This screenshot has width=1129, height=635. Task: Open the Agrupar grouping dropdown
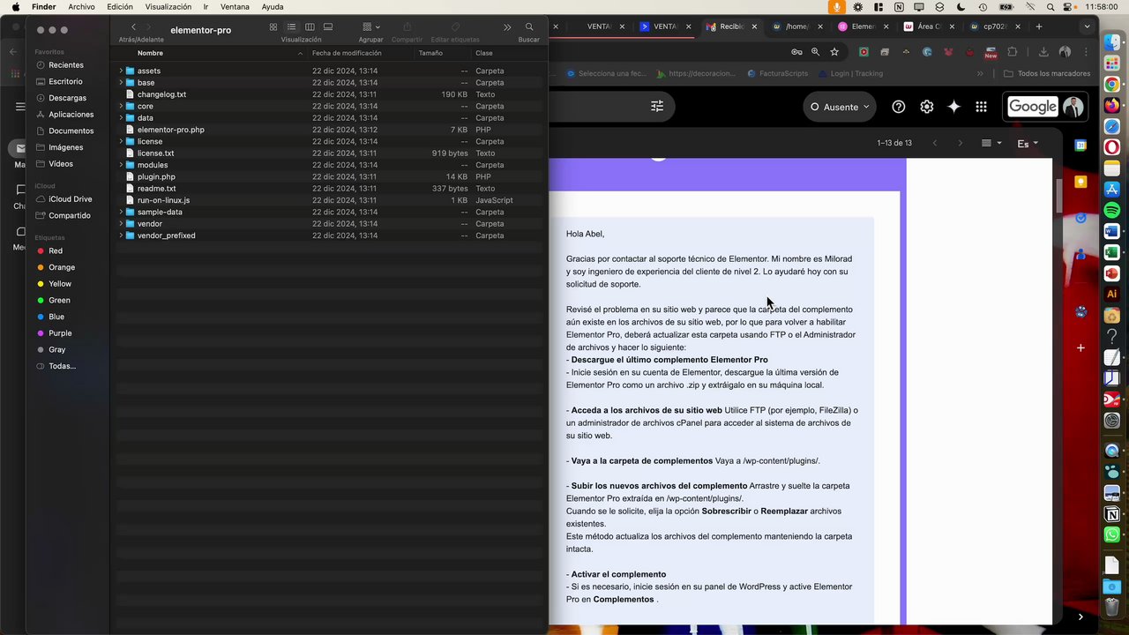(x=370, y=27)
